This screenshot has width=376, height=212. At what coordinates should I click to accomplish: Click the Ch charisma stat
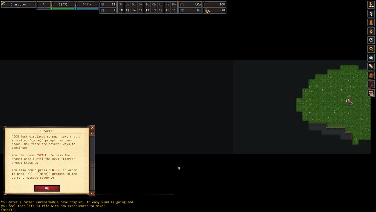pos(154,8)
